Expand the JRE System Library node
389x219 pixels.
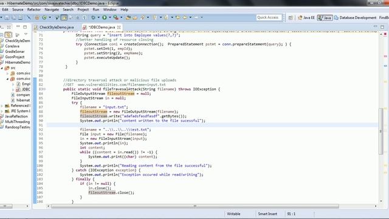(2, 111)
